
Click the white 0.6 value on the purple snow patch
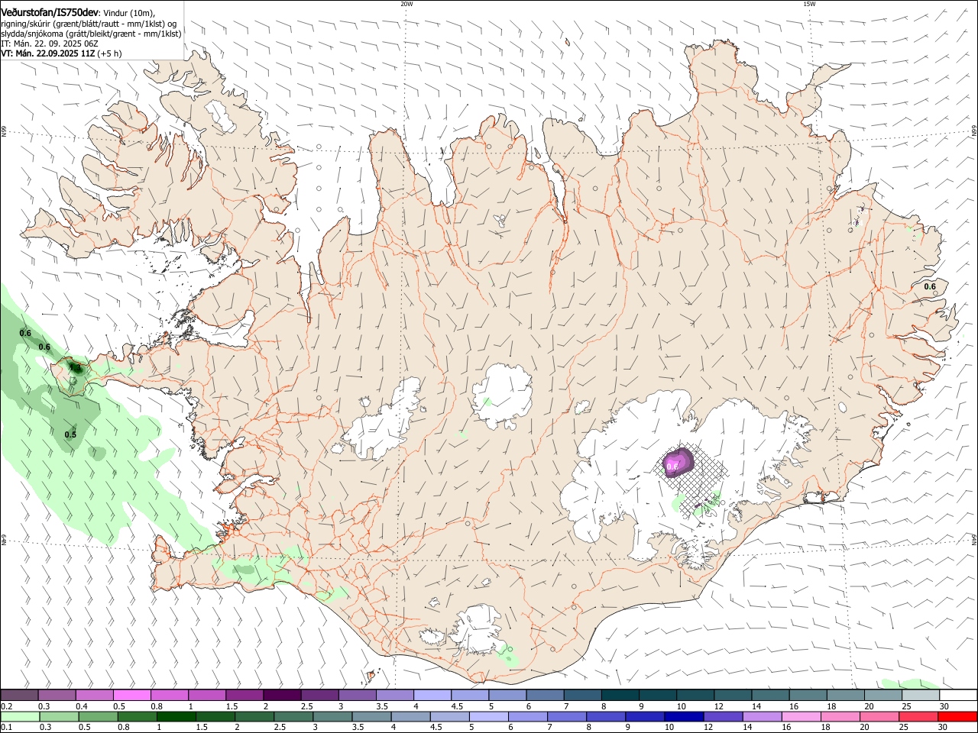coord(672,465)
